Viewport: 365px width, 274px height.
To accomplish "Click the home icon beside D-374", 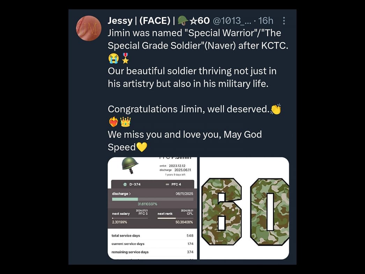I will pyautogui.click(x=125, y=184).
